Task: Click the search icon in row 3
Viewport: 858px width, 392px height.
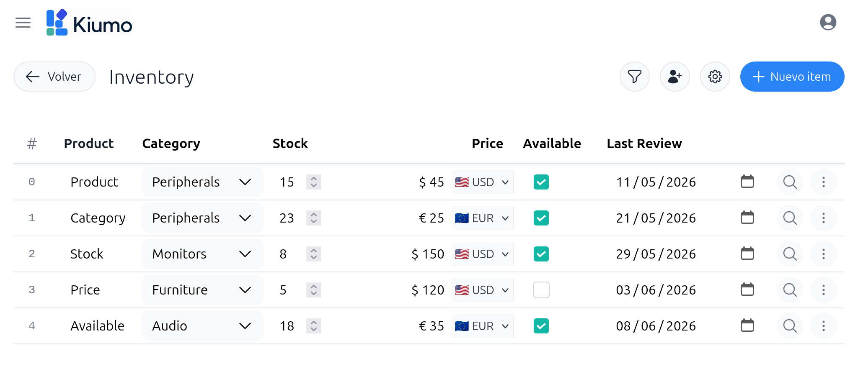Action: click(790, 290)
